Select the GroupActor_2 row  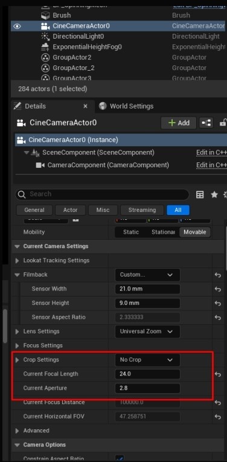point(119,68)
